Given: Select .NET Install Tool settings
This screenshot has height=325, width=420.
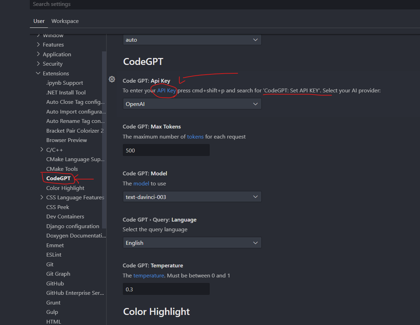Looking at the screenshot, I should coord(66,92).
